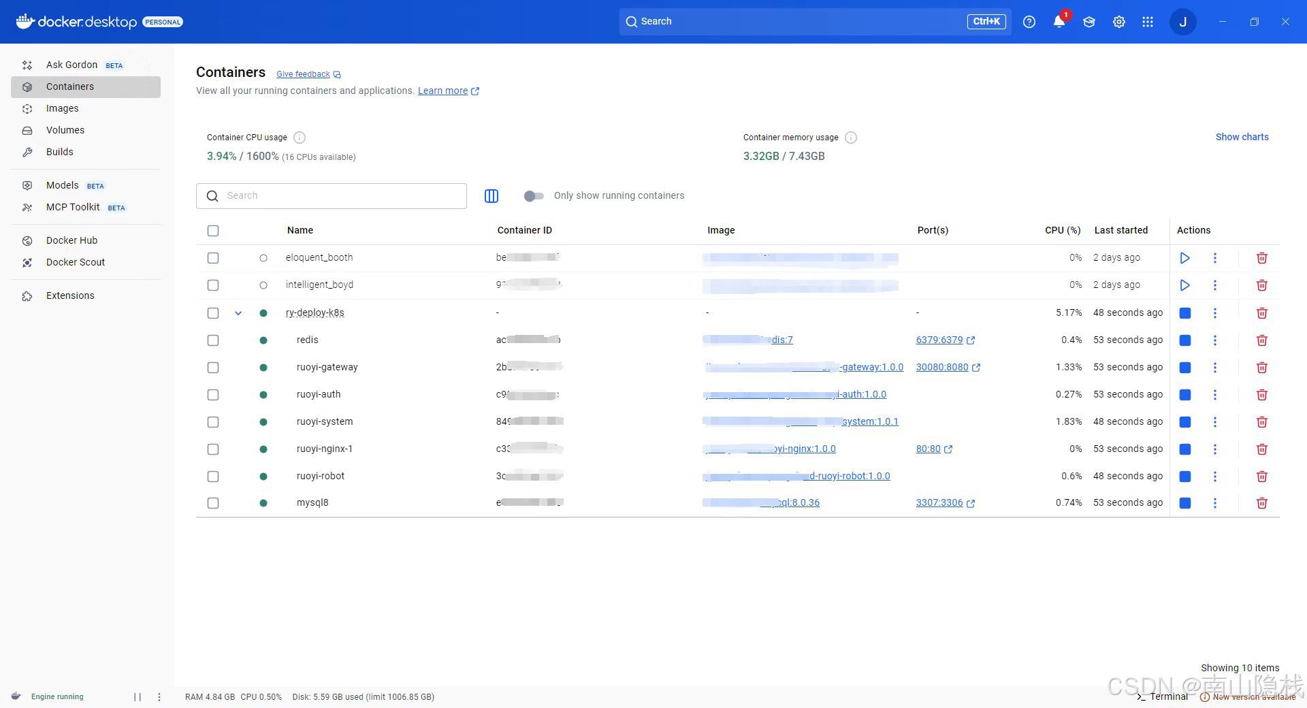Sort by the Name column header
This screenshot has height=708, width=1307.
click(300, 230)
